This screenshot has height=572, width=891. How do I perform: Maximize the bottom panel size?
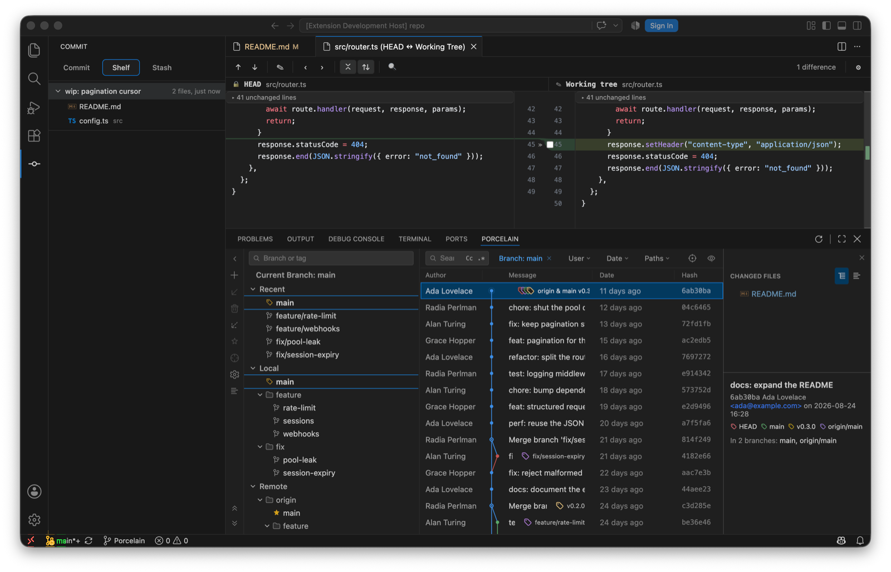click(842, 239)
